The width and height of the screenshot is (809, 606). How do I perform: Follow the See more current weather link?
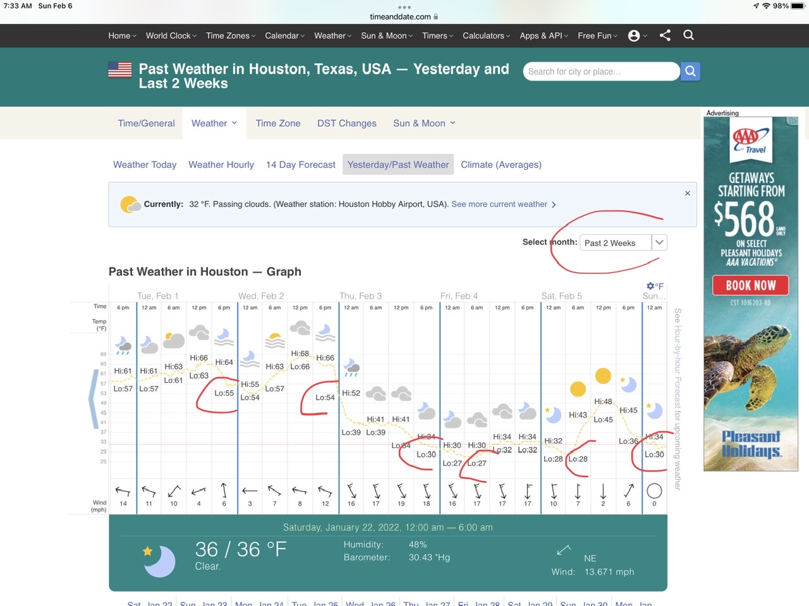tap(503, 205)
